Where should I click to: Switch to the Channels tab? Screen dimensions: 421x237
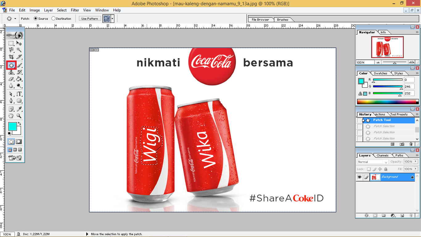pos(382,156)
